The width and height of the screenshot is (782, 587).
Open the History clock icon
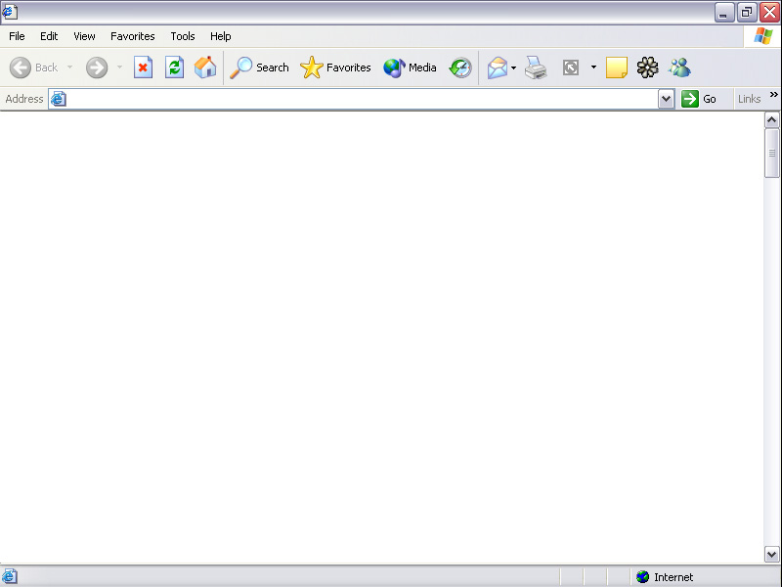click(459, 68)
